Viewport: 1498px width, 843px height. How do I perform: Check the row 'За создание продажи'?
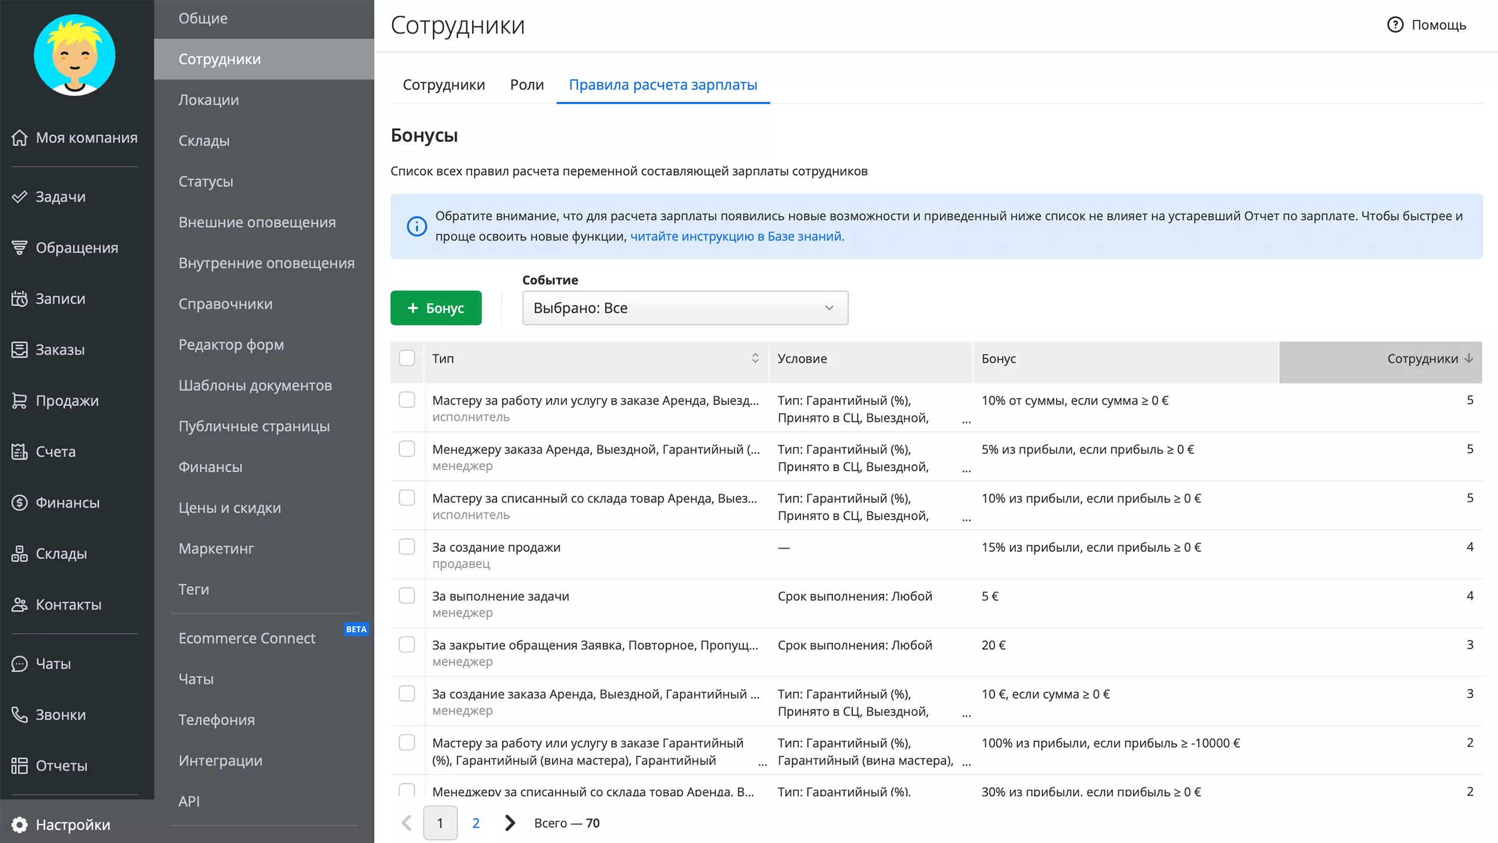pyautogui.click(x=407, y=547)
